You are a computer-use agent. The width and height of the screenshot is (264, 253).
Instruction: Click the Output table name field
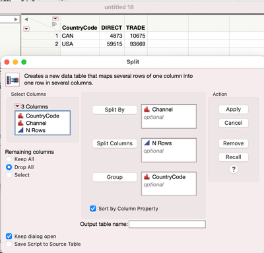point(167,224)
